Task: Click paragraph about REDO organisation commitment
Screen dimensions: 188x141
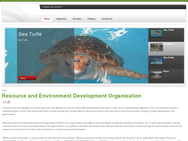Action: [x=92, y=126]
